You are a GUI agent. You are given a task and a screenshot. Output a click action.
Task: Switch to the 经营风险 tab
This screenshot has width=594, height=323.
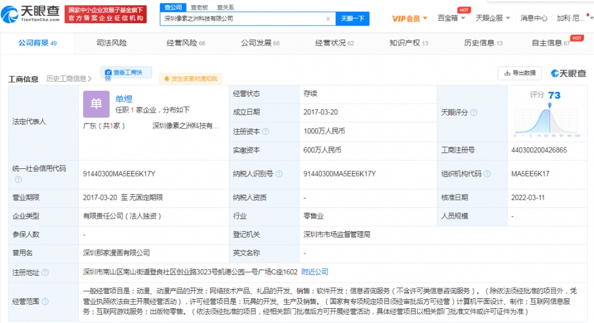point(185,43)
